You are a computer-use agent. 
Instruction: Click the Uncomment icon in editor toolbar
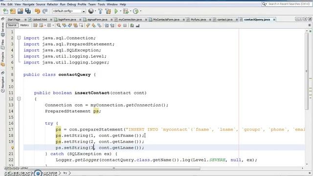pyautogui.click(x=137, y=25)
